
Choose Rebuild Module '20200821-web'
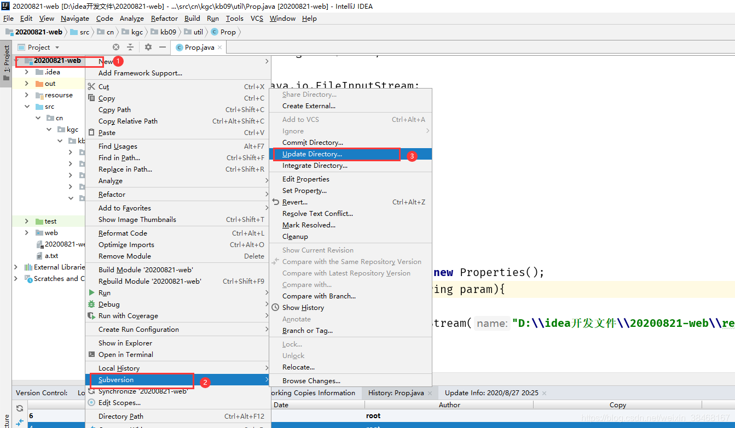(178, 281)
